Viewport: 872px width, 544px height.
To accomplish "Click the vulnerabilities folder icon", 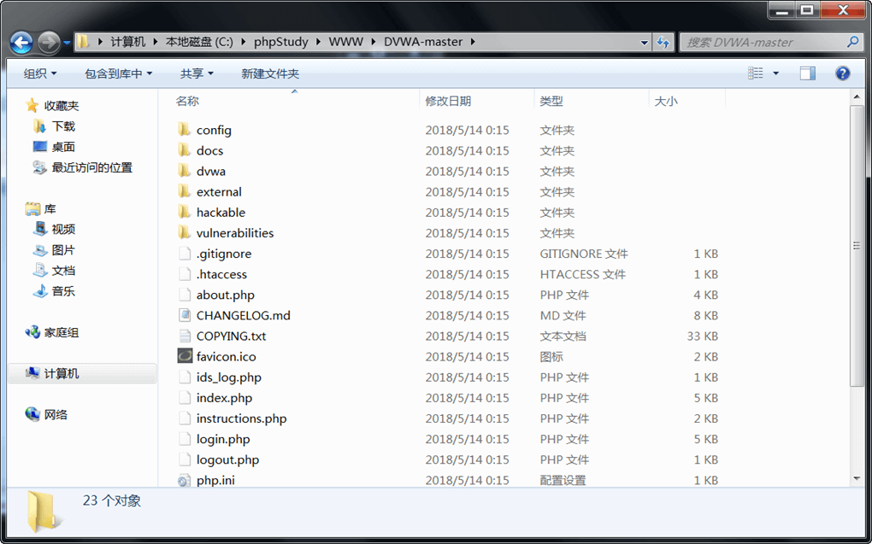I will 185,232.
